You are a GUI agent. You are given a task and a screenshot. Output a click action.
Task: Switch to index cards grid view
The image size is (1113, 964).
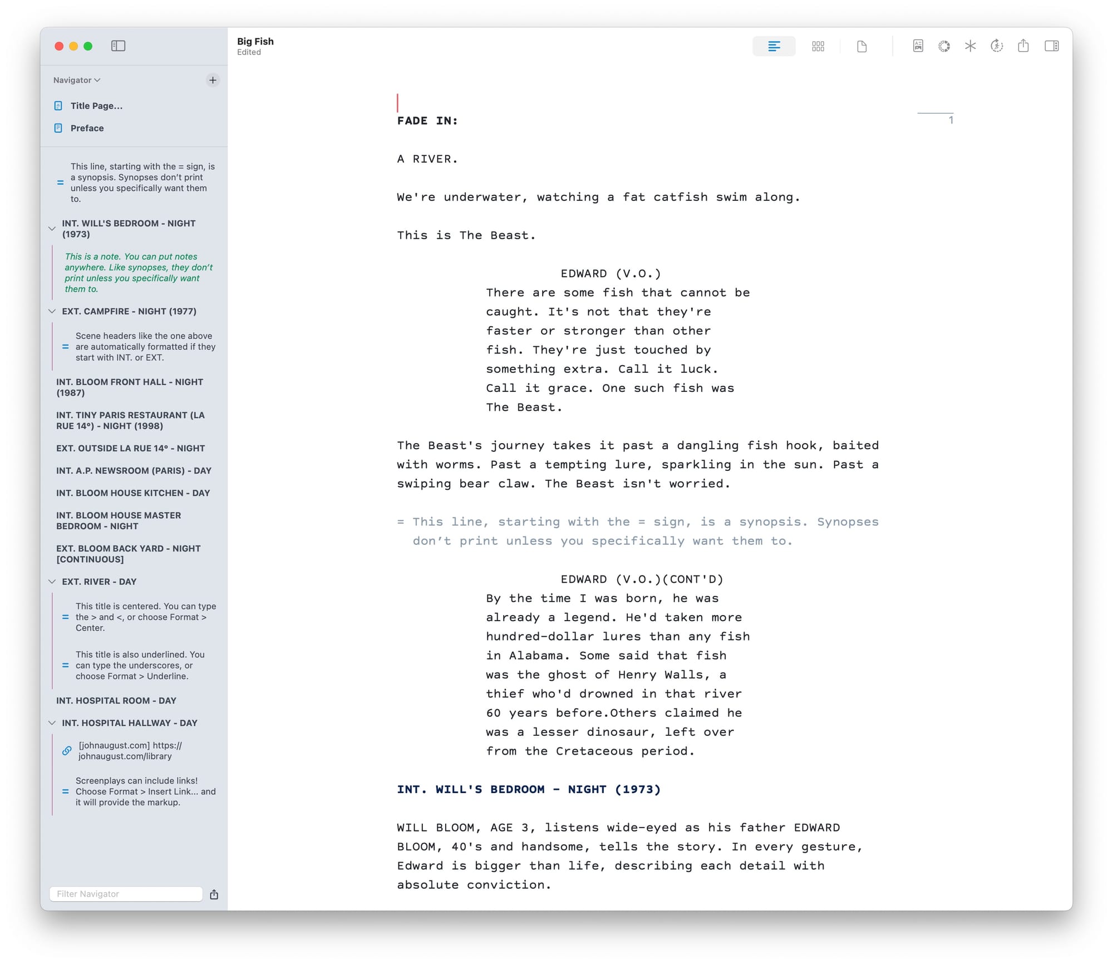click(817, 46)
